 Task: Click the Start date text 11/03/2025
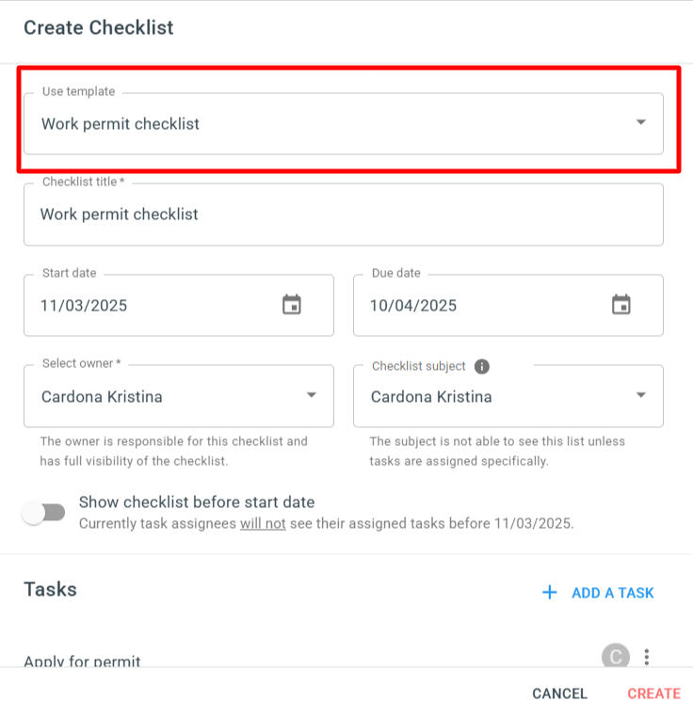[84, 306]
